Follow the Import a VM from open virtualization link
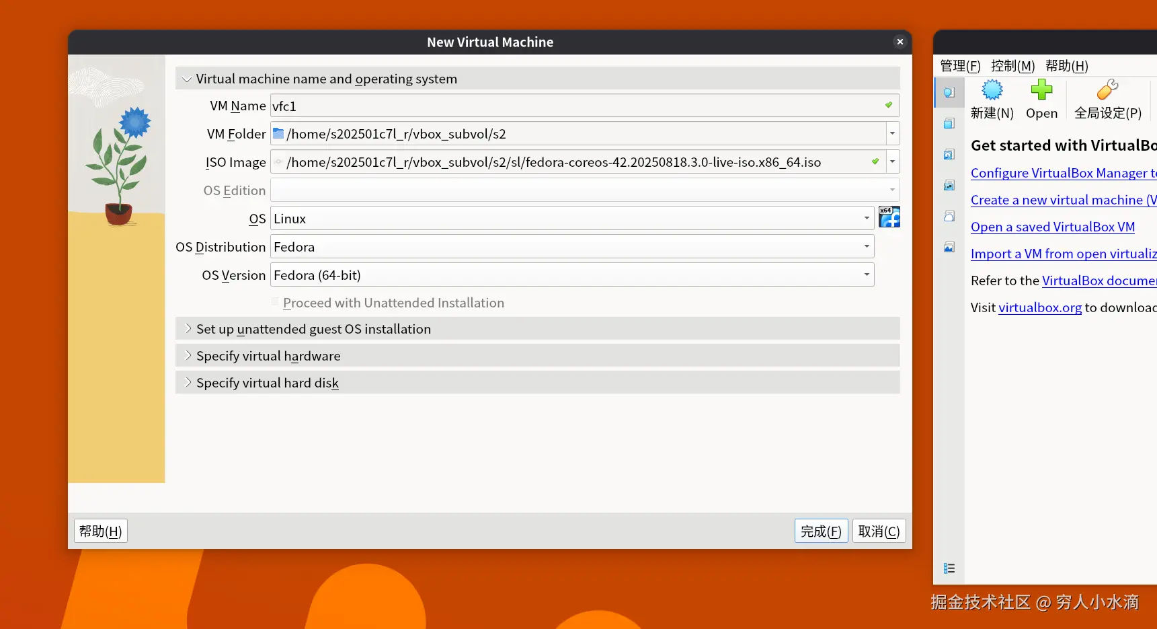This screenshot has width=1157, height=629. [x=1064, y=254]
